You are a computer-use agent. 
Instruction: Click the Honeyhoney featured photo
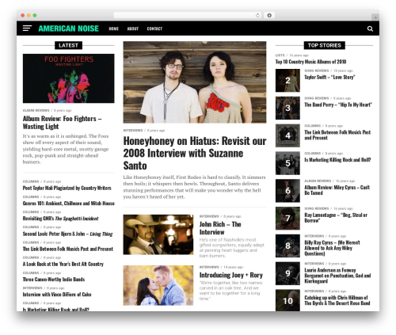click(195, 82)
